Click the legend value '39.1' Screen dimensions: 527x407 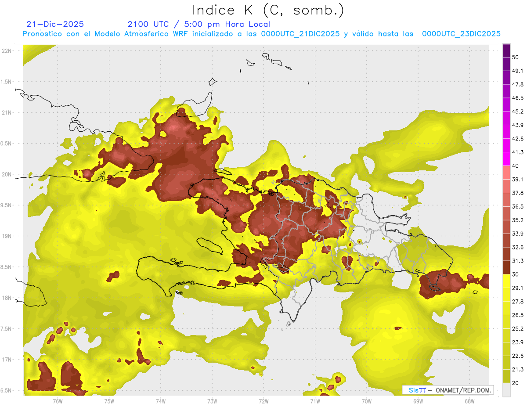pyautogui.click(x=518, y=179)
